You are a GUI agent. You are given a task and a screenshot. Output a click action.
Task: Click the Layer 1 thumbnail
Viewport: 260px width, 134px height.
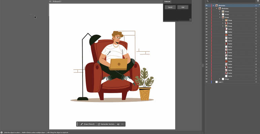217,82
